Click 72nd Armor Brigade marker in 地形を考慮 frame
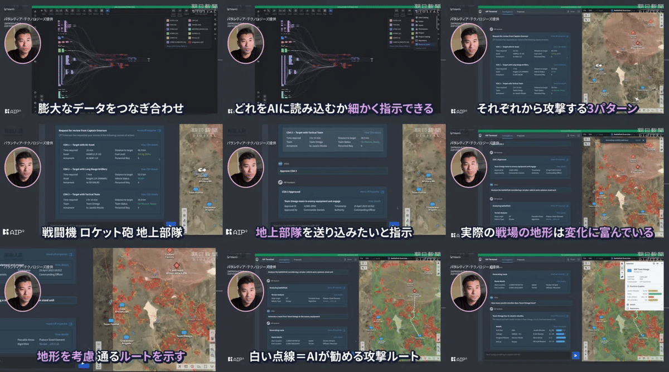The height and width of the screenshot is (372, 669). point(126,337)
